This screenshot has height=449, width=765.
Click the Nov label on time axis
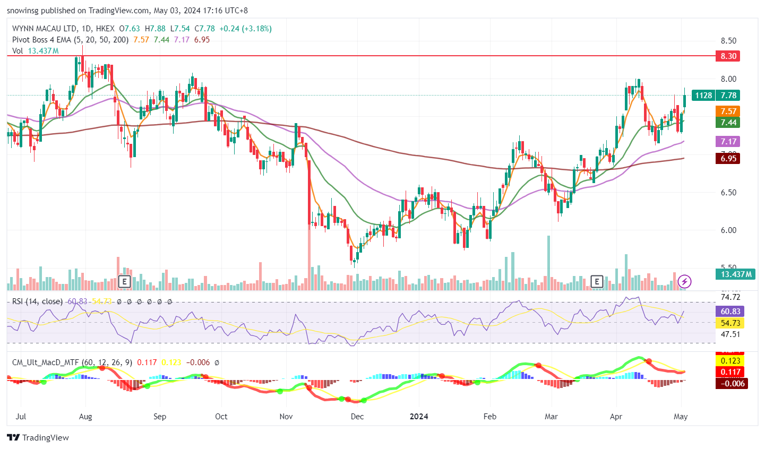click(286, 417)
